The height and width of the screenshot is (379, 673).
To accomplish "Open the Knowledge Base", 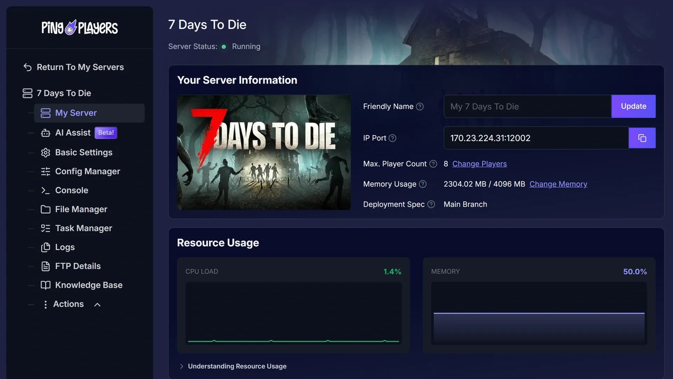I will [89, 285].
